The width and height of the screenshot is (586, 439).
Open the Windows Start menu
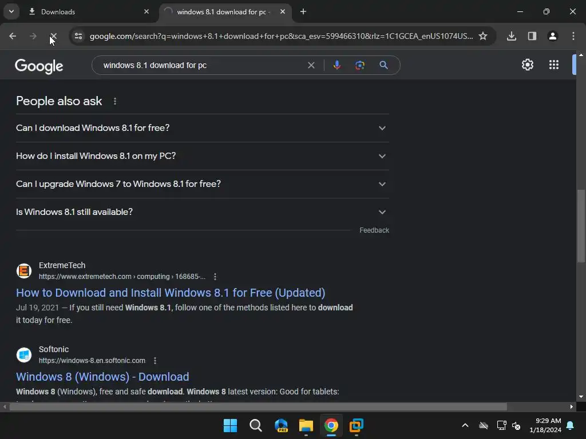(x=230, y=425)
